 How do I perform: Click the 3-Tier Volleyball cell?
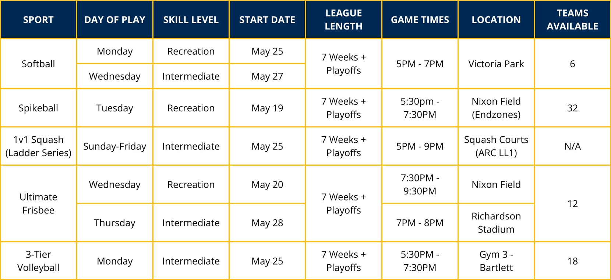point(38,261)
